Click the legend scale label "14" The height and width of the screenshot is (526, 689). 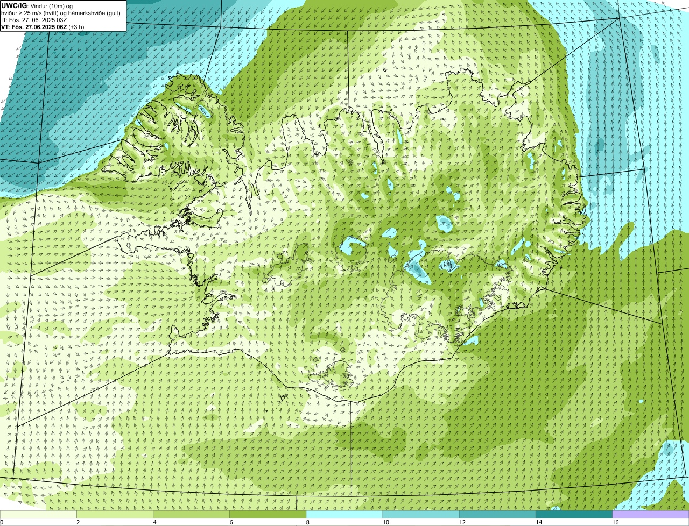coord(538,522)
